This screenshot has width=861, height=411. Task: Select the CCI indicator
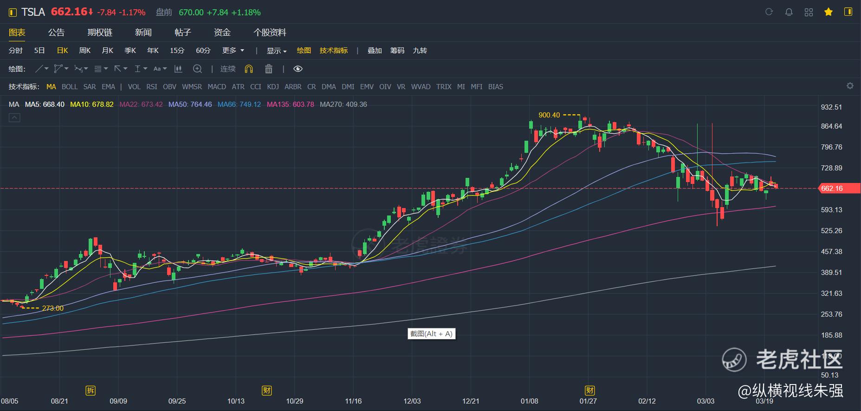(256, 87)
